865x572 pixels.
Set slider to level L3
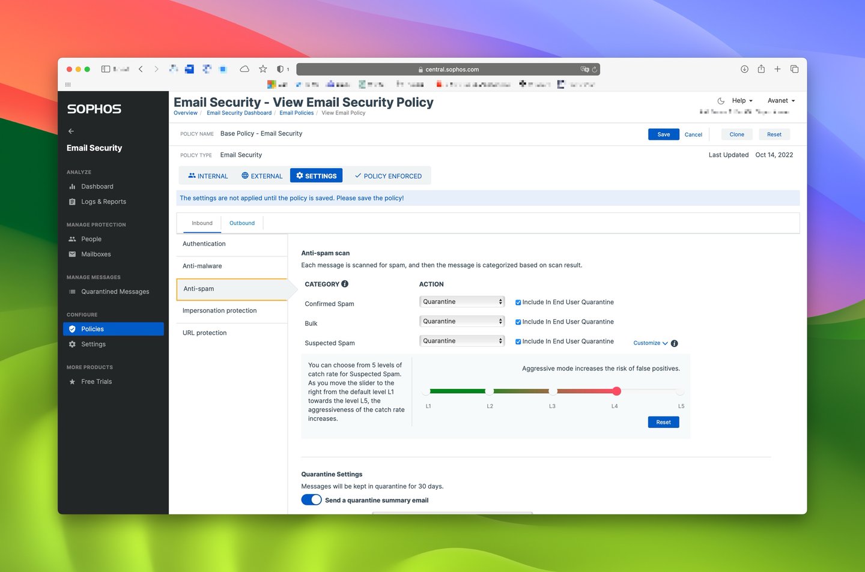[553, 391]
